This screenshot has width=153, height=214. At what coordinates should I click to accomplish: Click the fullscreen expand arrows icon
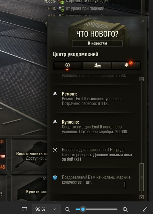pos(145,209)
